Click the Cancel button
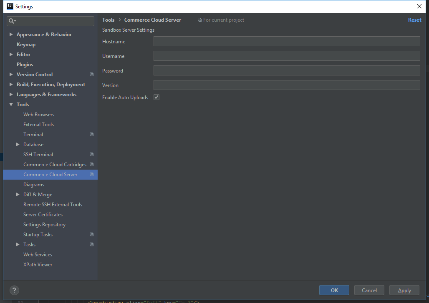Viewport: 429px width, 303px height. tap(369, 290)
